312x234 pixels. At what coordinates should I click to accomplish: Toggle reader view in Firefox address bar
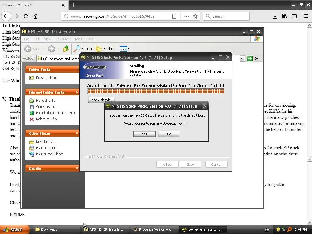pyautogui.click(x=174, y=16)
